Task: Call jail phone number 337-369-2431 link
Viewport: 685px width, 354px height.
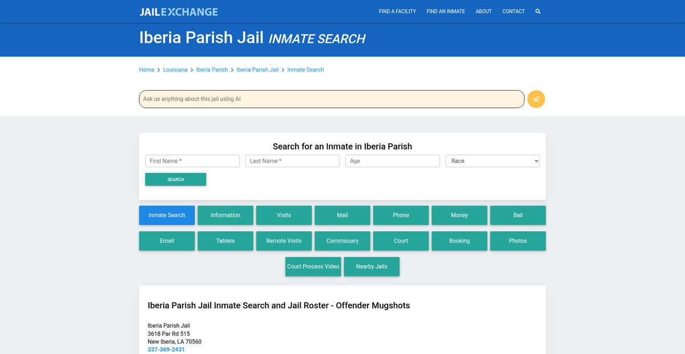Action: 166,349
